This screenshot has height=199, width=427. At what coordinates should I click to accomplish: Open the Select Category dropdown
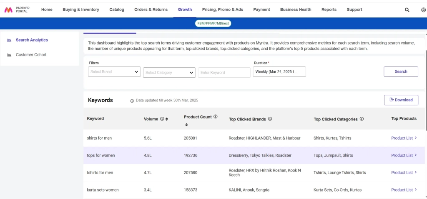tap(169, 72)
